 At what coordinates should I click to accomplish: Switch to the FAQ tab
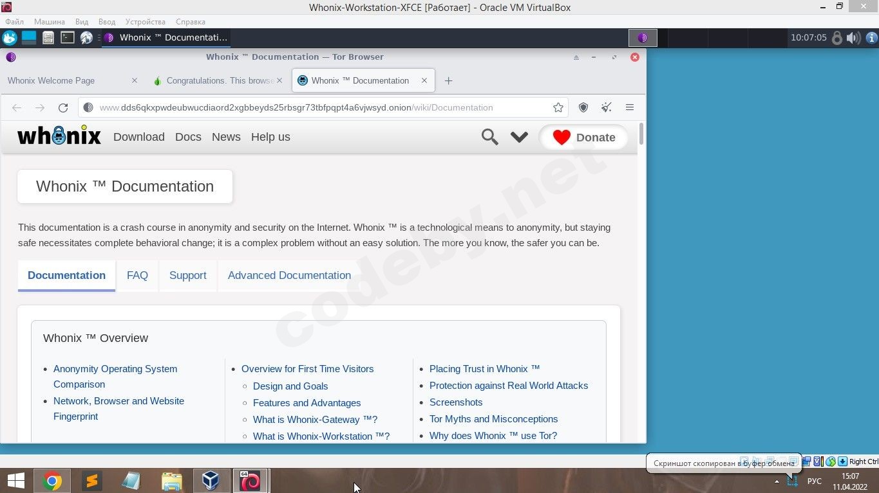(x=137, y=276)
